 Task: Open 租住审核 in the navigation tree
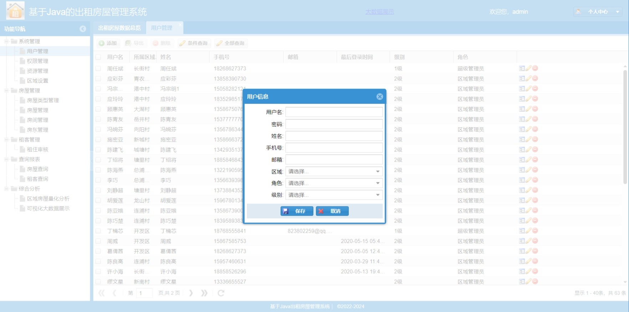[37, 149]
